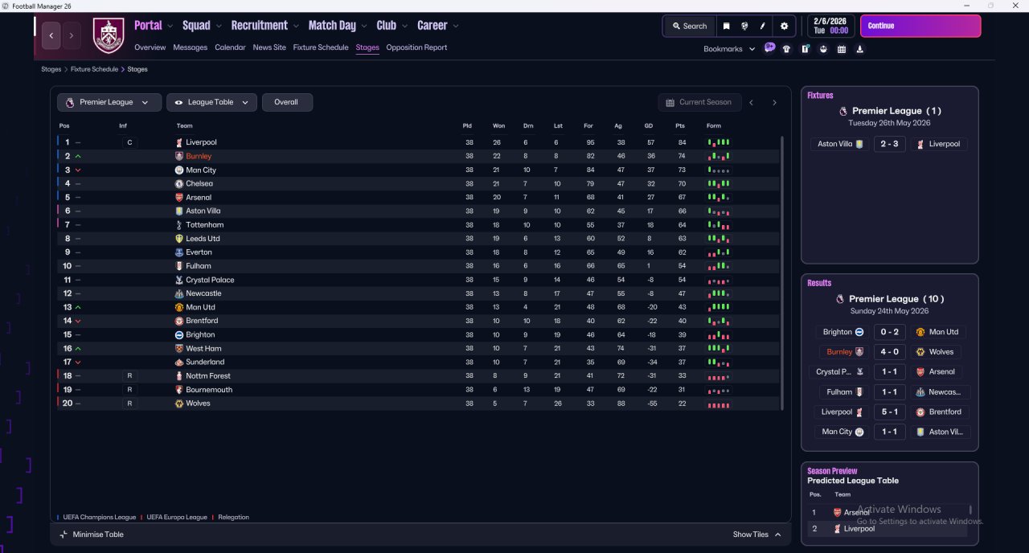Click Crystal Palace team name in table
Screen dimensions: 1029x553
click(210, 280)
